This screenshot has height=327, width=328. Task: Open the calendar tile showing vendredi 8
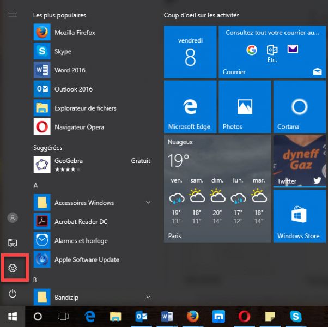(x=190, y=52)
